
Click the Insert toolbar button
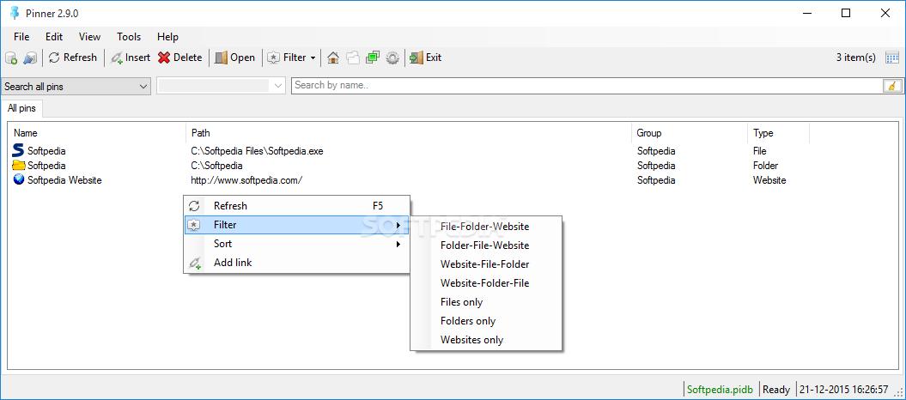pos(131,58)
